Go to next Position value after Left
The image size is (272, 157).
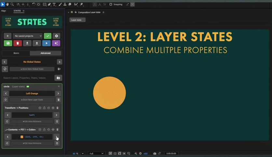coord(56,115)
